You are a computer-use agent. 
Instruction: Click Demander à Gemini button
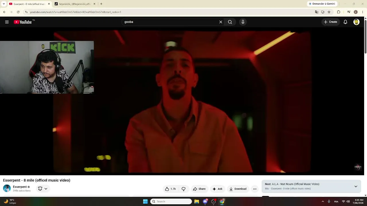[x=322, y=4]
